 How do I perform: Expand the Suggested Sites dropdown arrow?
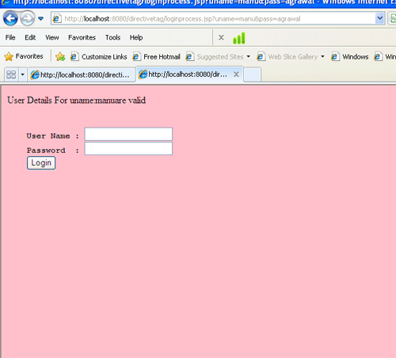[x=248, y=56]
